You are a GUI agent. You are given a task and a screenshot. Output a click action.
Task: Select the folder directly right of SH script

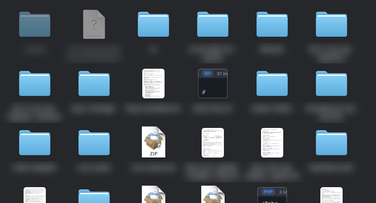272,84
